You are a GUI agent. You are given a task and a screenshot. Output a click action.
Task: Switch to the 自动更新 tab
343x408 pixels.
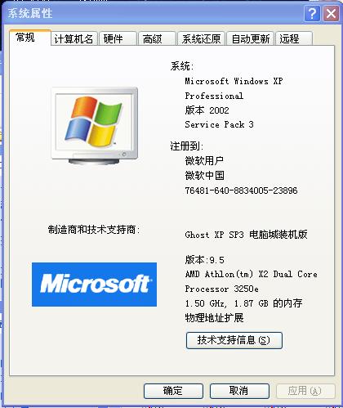[251, 38]
